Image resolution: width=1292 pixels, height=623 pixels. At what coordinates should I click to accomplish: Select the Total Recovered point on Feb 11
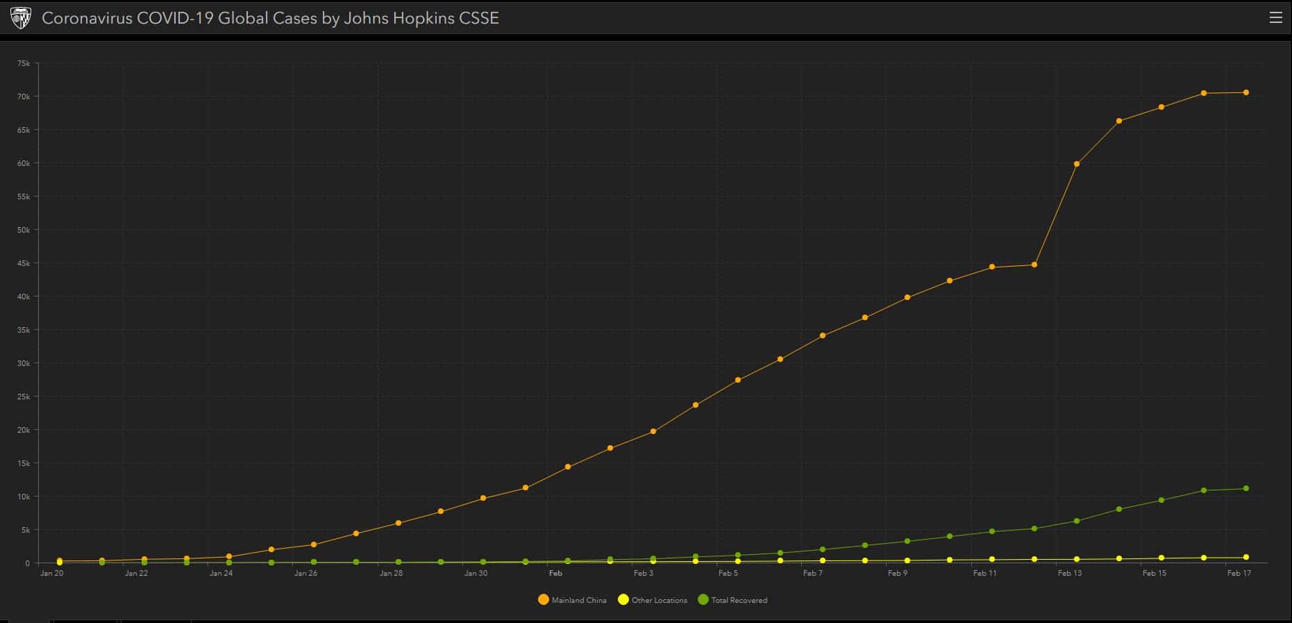coord(992,532)
